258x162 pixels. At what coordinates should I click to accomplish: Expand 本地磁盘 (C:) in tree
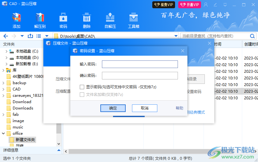(6, 51)
